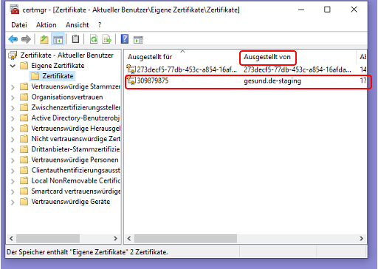Collapse the Eigene Zertifikate node
The height and width of the screenshot is (269, 378).
tap(13, 66)
